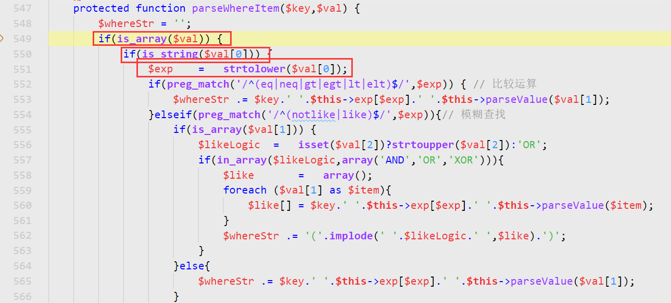Click the $like variable on line 558
Image resolution: width=671 pixels, height=303 pixels.
click(238, 175)
